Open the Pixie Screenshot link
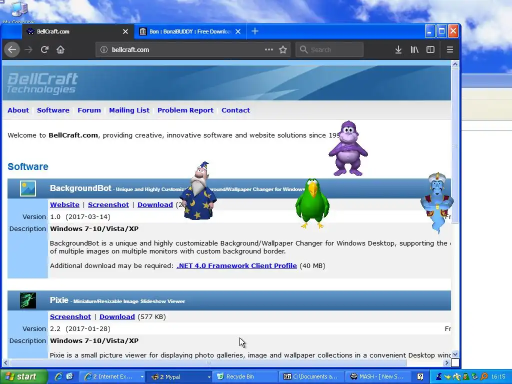The height and width of the screenshot is (384, 512). pyautogui.click(x=70, y=316)
